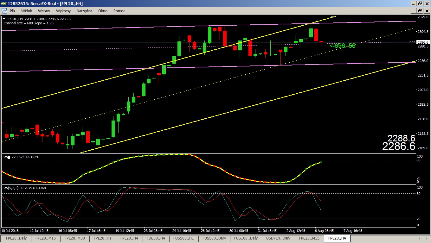Click the FX application icon in title bar

4,3
